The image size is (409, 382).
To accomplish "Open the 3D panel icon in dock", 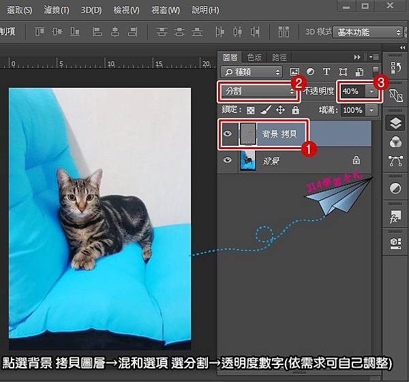I will 395,243.
